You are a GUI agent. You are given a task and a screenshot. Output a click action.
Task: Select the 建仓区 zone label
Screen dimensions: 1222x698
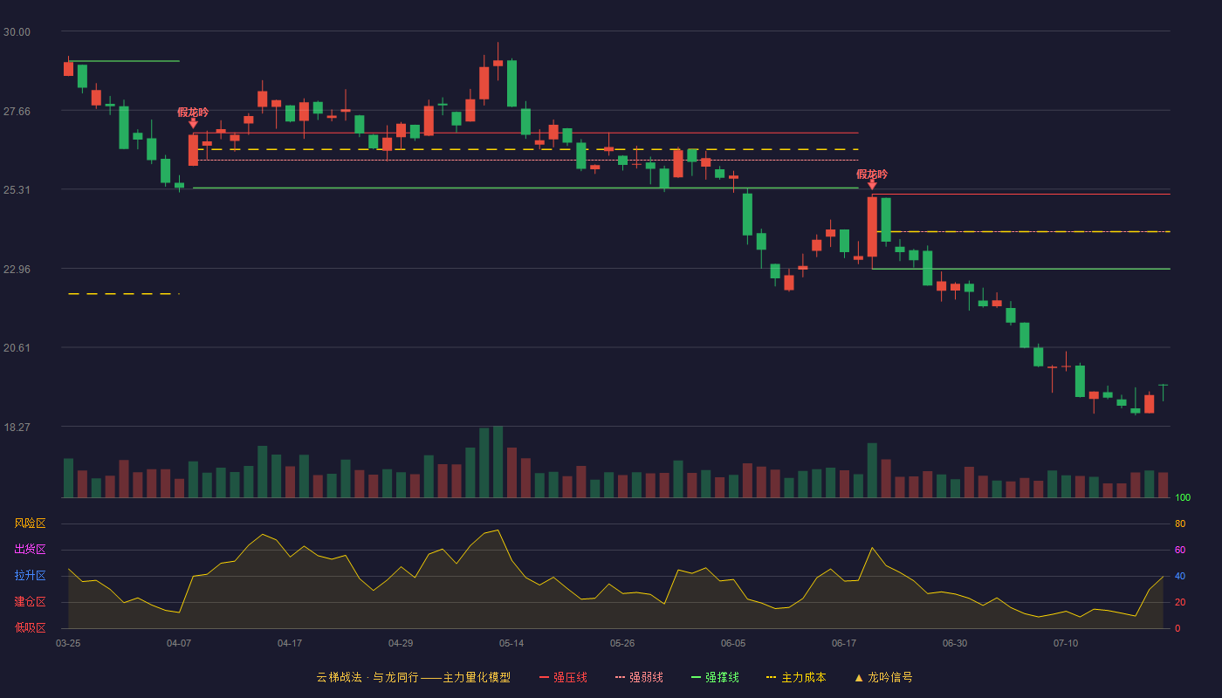click(x=30, y=602)
